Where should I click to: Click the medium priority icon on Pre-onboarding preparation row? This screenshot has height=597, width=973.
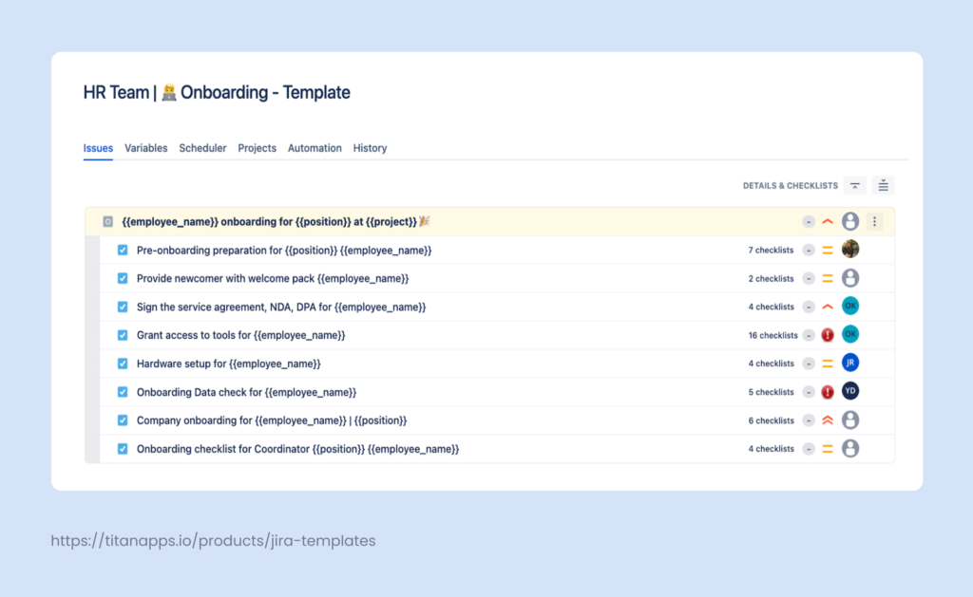click(x=827, y=250)
